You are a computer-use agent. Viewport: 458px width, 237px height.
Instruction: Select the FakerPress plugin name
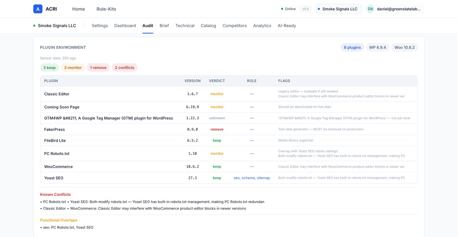pyautogui.click(x=55, y=129)
